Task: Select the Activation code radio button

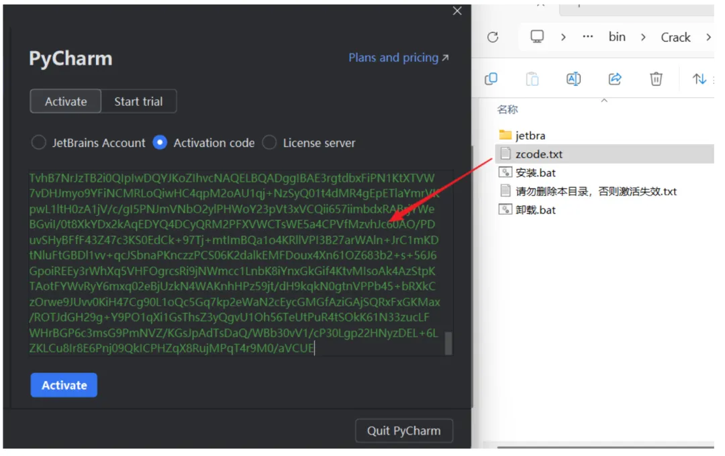Action: click(160, 143)
